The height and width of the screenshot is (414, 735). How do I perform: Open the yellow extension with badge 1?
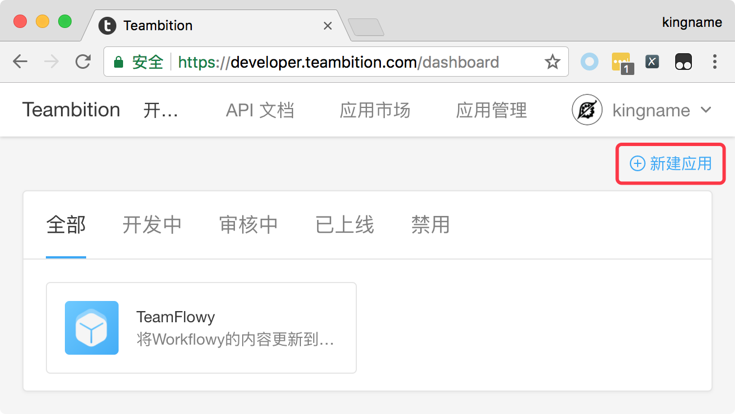[x=621, y=63]
